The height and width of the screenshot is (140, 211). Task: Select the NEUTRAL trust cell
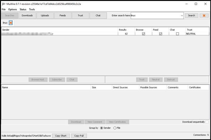coord(198,34)
